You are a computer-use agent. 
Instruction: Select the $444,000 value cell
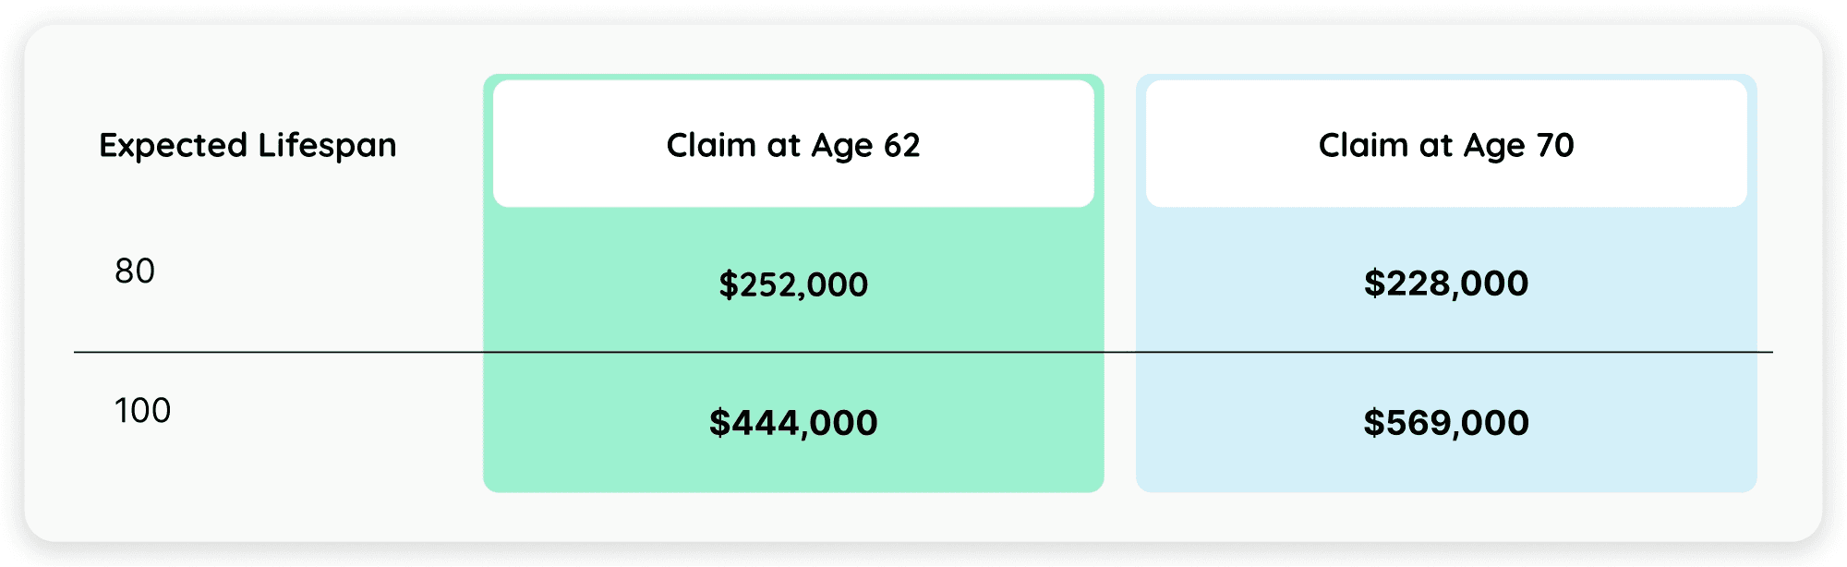(793, 423)
